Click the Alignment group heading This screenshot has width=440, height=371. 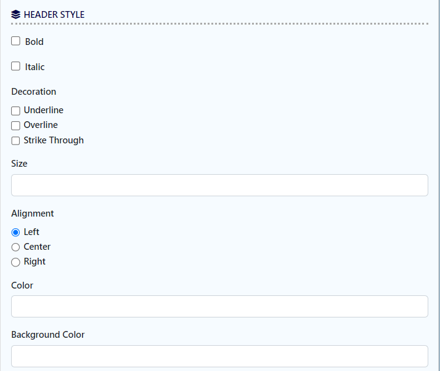tap(32, 213)
